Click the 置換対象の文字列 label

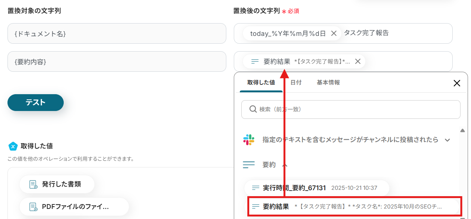(34, 11)
